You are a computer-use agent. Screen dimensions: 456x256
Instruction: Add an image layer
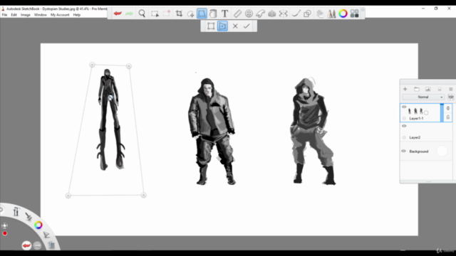click(x=427, y=89)
